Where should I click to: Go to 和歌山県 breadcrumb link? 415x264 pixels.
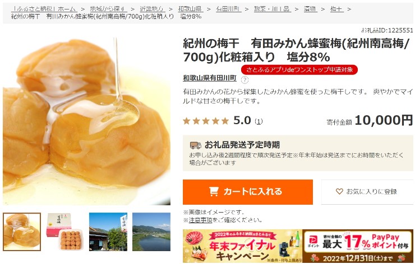pos(190,9)
